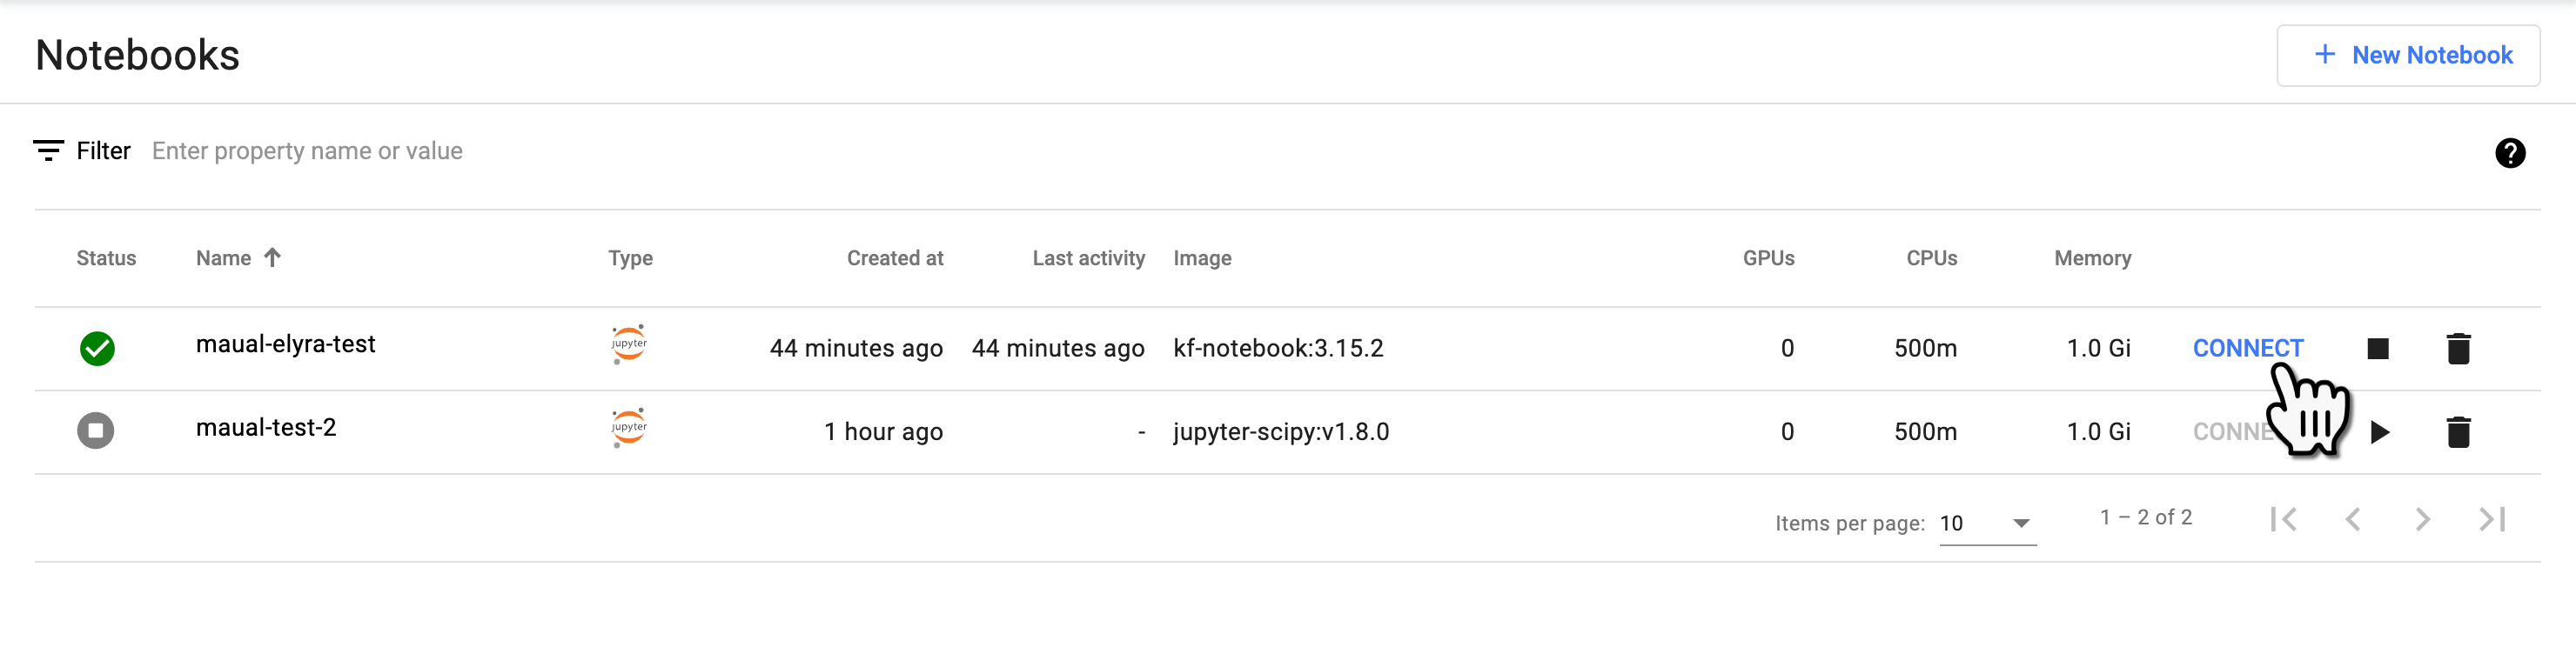Go to the next page
2576x654 pixels.
2422,519
